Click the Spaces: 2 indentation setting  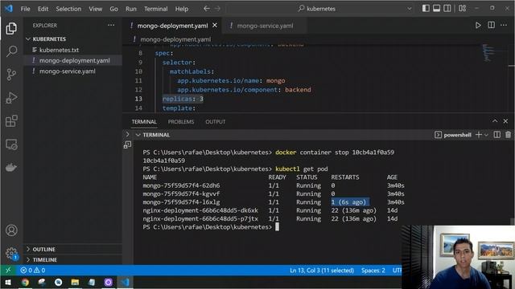pos(373,271)
